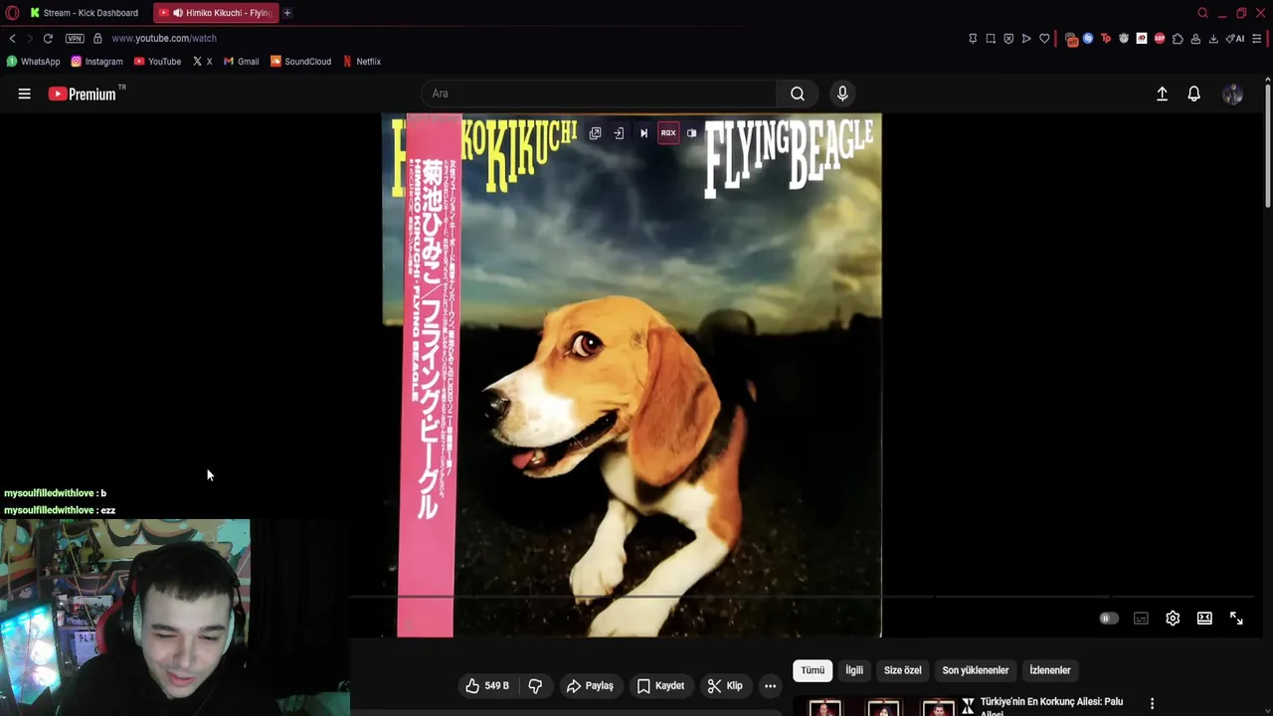Start voice search with the microphone
1273x716 pixels.
click(x=842, y=93)
